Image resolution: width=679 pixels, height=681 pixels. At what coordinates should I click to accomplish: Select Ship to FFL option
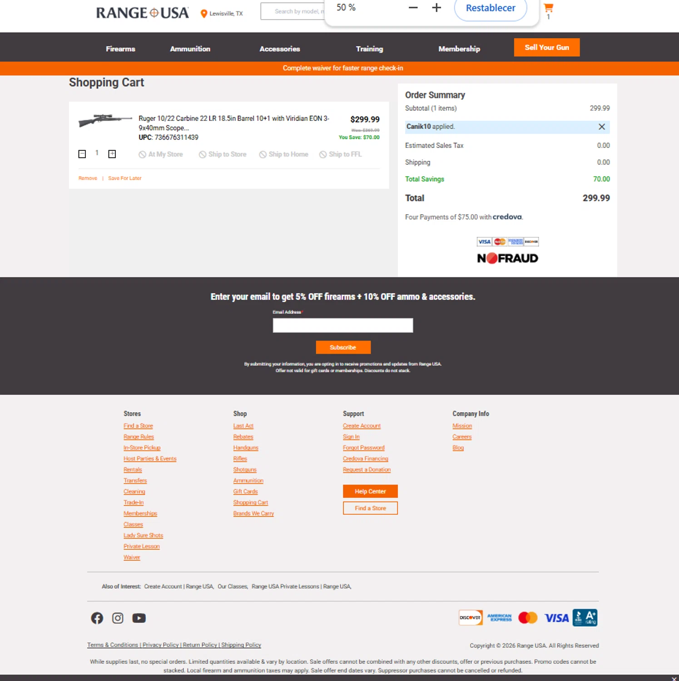click(x=341, y=154)
